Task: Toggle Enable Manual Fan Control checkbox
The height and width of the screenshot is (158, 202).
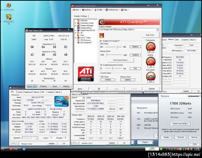Action: pyautogui.click(x=101, y=65)
